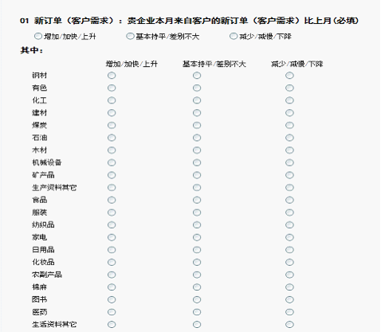The height and width of the screenshot is (332, 381).
Task: Mark 服装 as 减少/减慢/下降
Action: pos(289,213)
